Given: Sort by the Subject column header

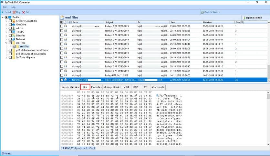Looking at the screenshot, I should (120, 22).
